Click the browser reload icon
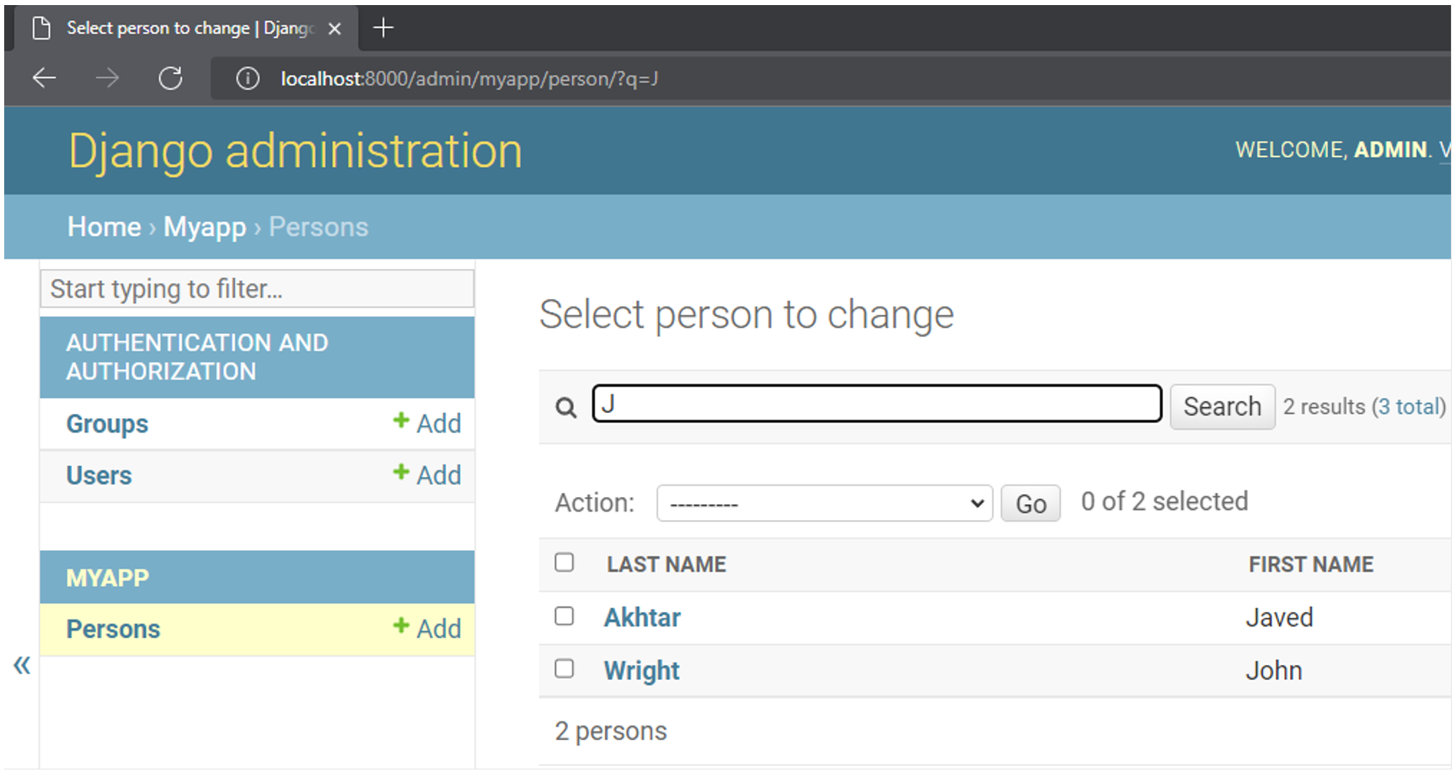This screenshot has width=1456, height=772. click(x=170, y=78)
